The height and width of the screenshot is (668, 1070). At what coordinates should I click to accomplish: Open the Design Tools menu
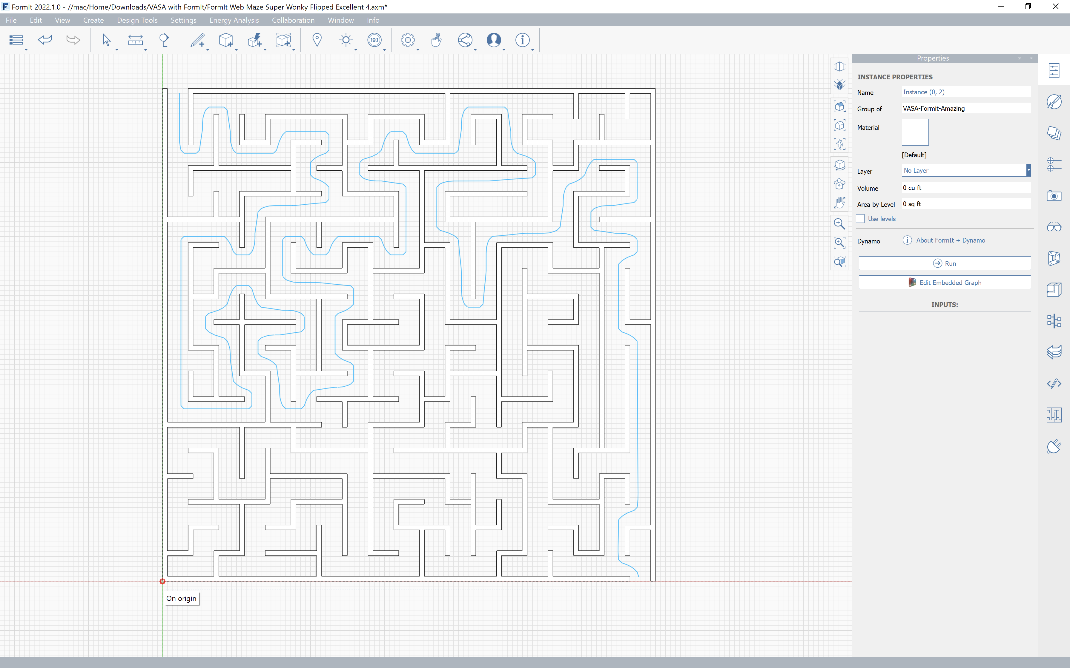coord(137,20)
